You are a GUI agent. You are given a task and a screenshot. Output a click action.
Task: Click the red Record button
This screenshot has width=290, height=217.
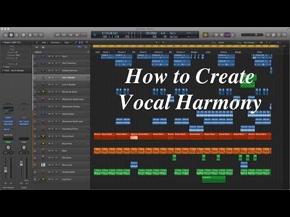84,35
